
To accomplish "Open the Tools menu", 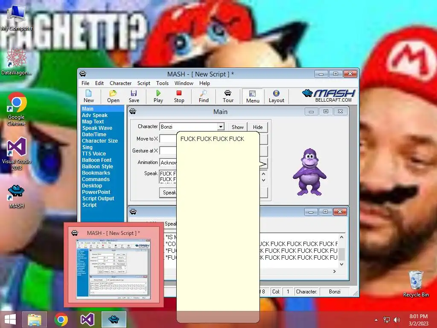I will point(162,83).
